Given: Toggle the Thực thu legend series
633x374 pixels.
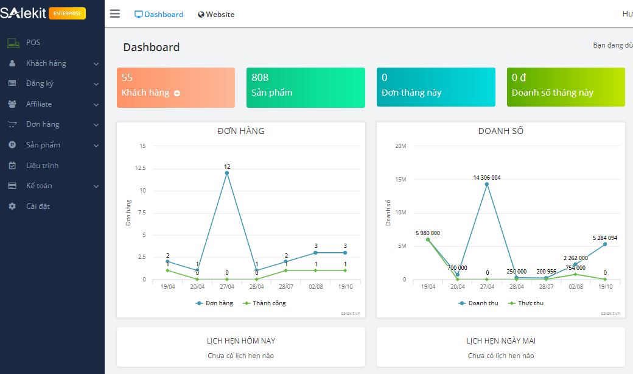Looking at the screenshot, I should point(526,303).
